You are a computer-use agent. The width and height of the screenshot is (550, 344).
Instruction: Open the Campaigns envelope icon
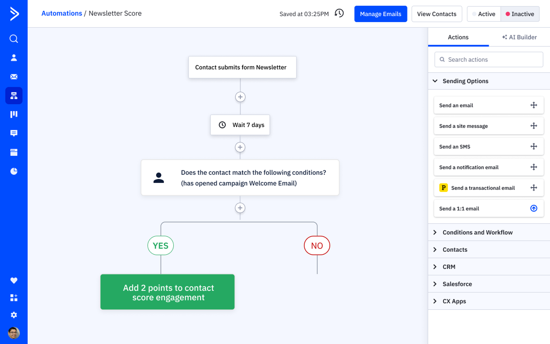pos(14,77)
